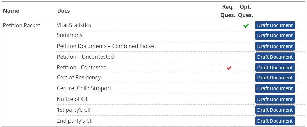307x127 pixels.
Task: Draft Document for 1st party's CIF
Action: point(275,110)
